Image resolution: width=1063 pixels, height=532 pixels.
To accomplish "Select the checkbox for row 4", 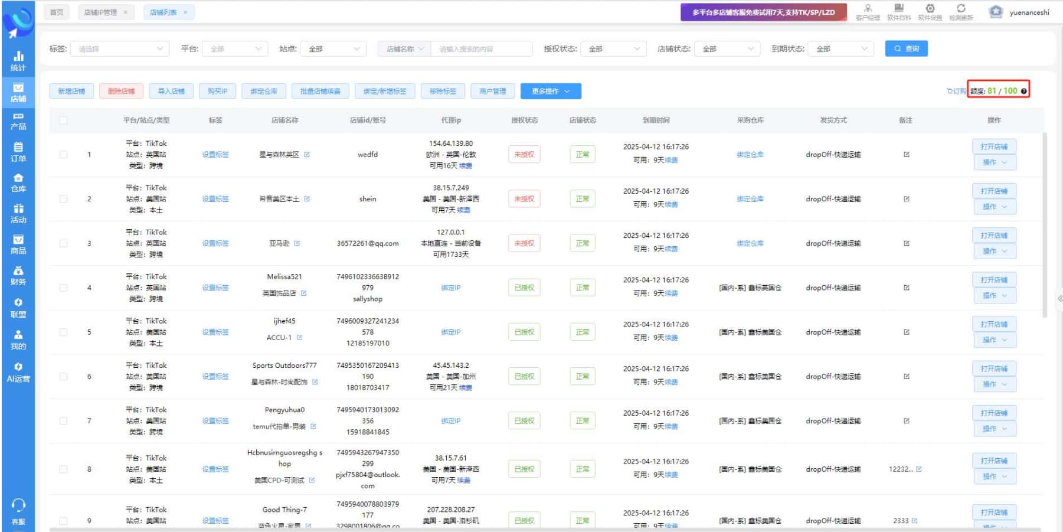I will coord(63,288).
